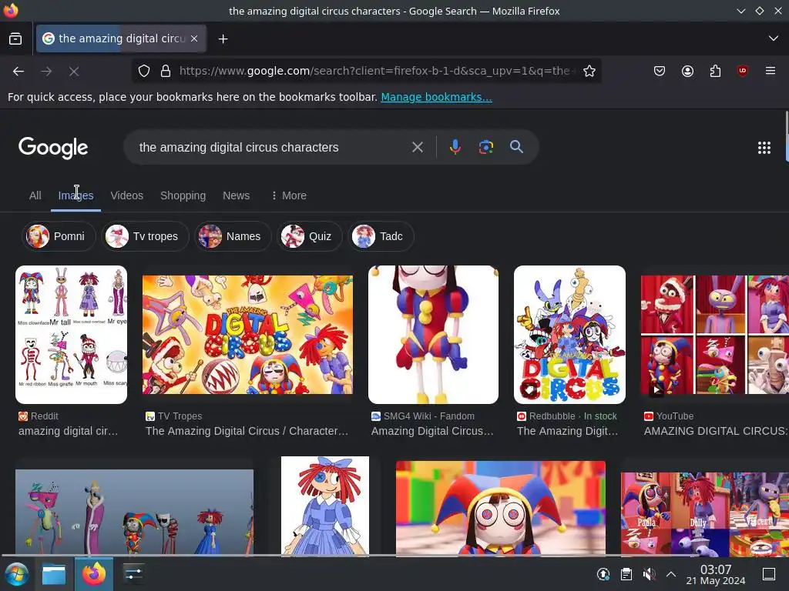Close the amazing digital circus tab
This screenshot has height=591, width=789.
click(194, 38)
